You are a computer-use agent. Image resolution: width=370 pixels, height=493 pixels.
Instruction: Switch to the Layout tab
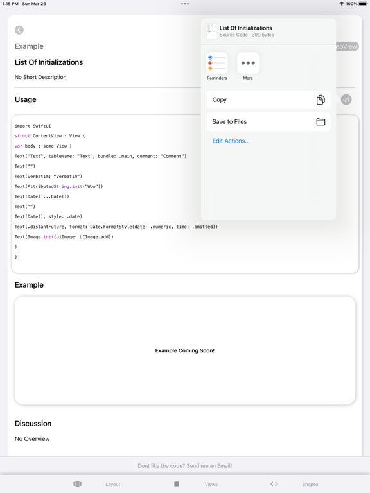(x=112, y=484)
